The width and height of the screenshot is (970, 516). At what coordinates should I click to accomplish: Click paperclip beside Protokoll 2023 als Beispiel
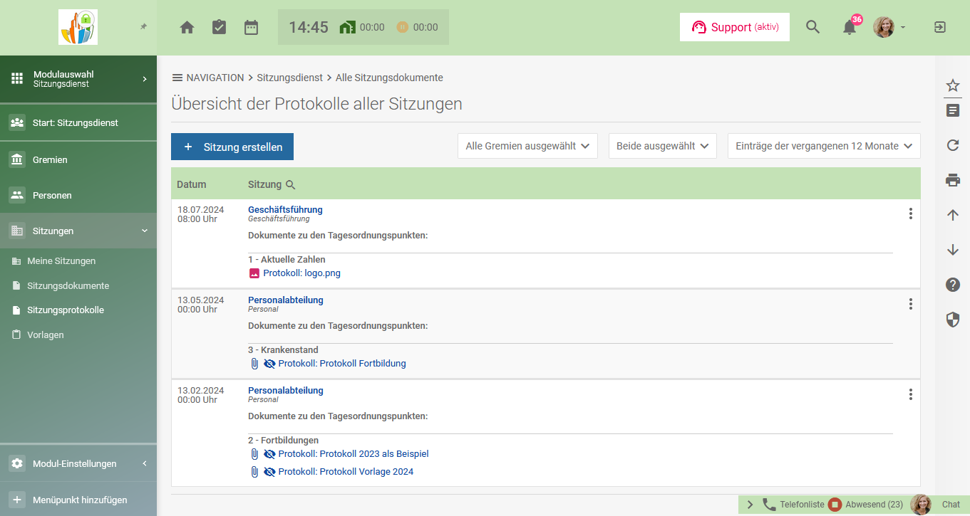tap(254, 454)
